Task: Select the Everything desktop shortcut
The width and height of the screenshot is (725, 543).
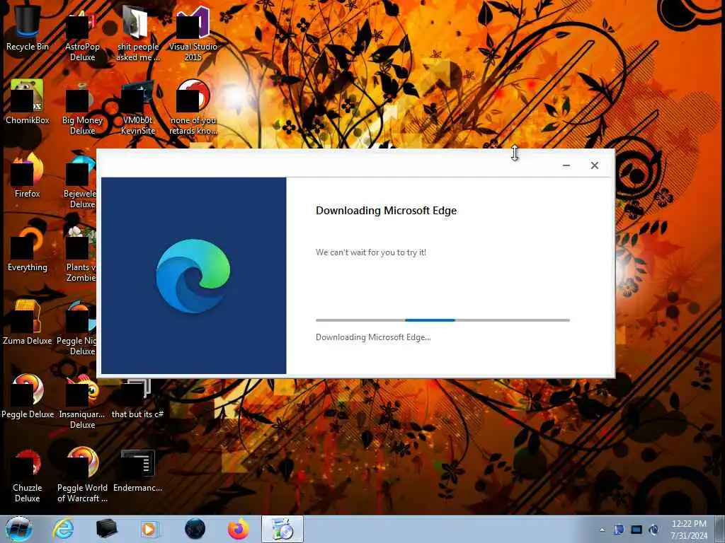Action: pos(28,248)
